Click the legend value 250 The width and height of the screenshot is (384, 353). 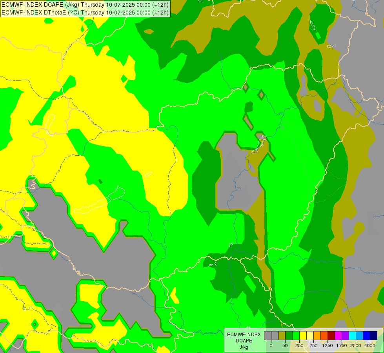299,346
